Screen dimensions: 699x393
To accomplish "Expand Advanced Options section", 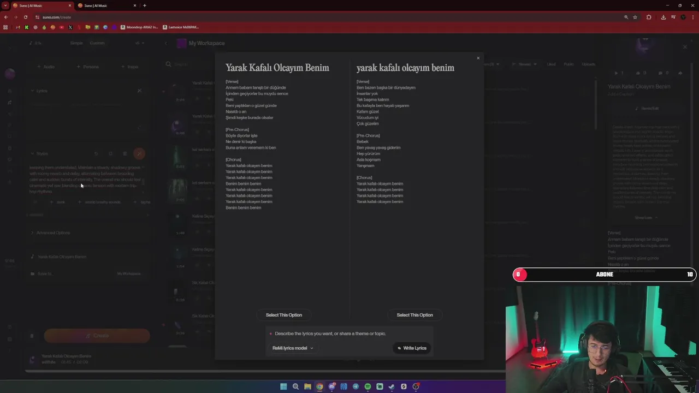I will (52, 233).
